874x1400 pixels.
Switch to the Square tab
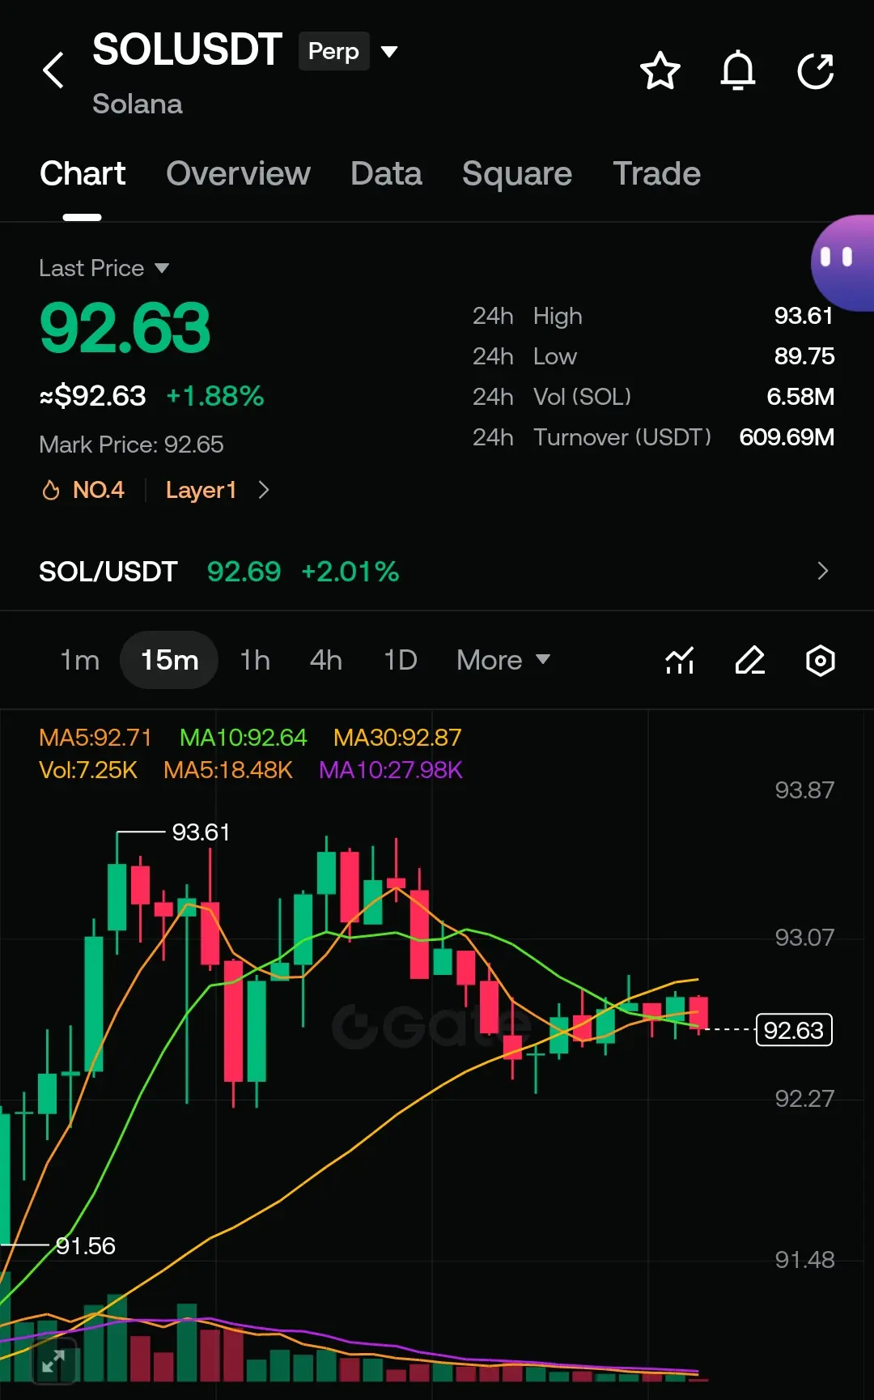click(x=517, y=173)
